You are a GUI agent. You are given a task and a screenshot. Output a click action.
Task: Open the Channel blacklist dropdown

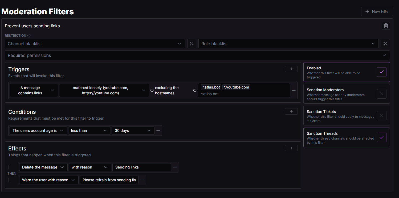tap(95, 44)
